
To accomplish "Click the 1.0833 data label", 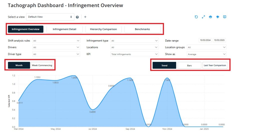I will pyautogui.click(x=55, y=83).
